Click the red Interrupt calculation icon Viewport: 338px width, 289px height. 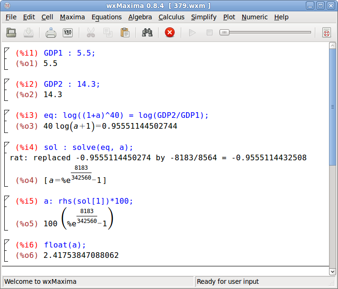[169, 33]
